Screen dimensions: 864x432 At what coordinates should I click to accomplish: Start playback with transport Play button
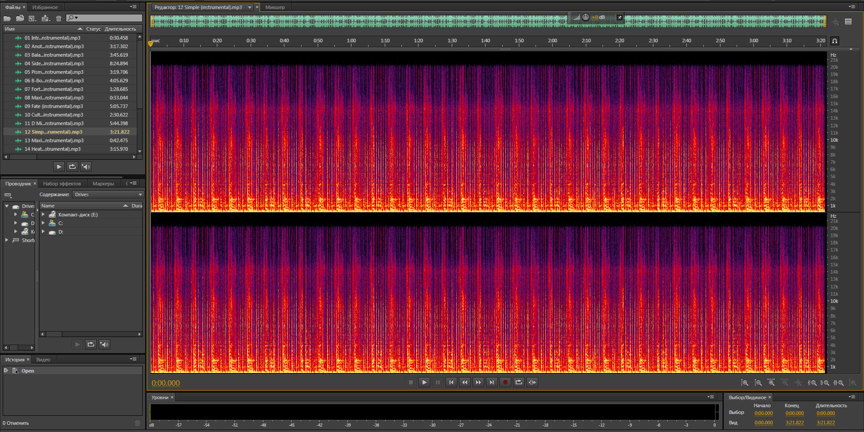pos(424,382)
